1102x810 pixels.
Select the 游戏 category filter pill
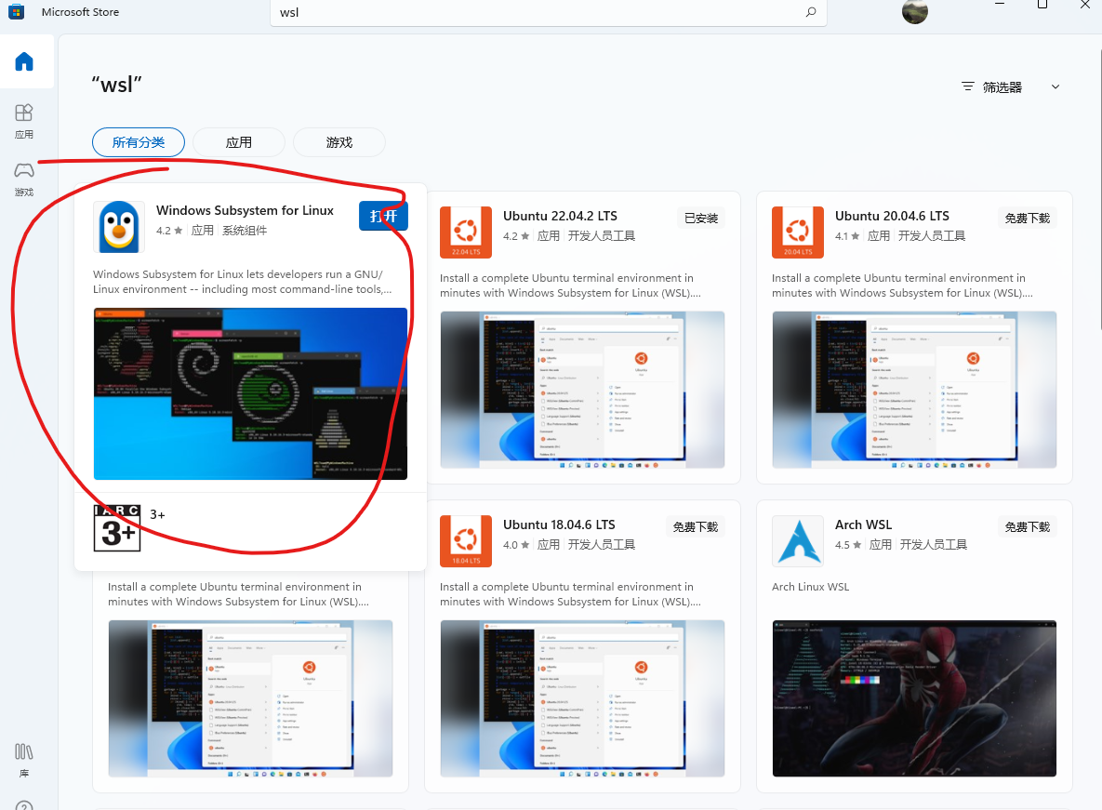coord(339,142)
